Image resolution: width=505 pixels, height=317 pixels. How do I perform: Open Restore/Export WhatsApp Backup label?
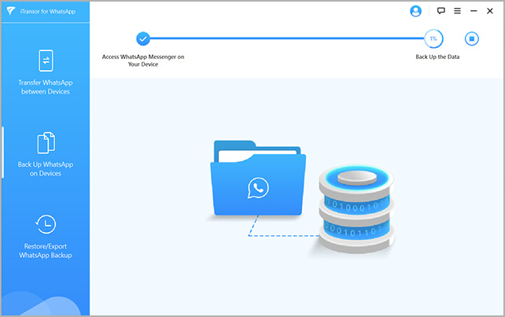pyautogui.click(x=46, y=251)
